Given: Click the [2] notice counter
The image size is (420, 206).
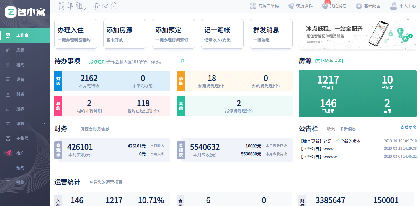Looking at the screenshot, I should [183, 61].
